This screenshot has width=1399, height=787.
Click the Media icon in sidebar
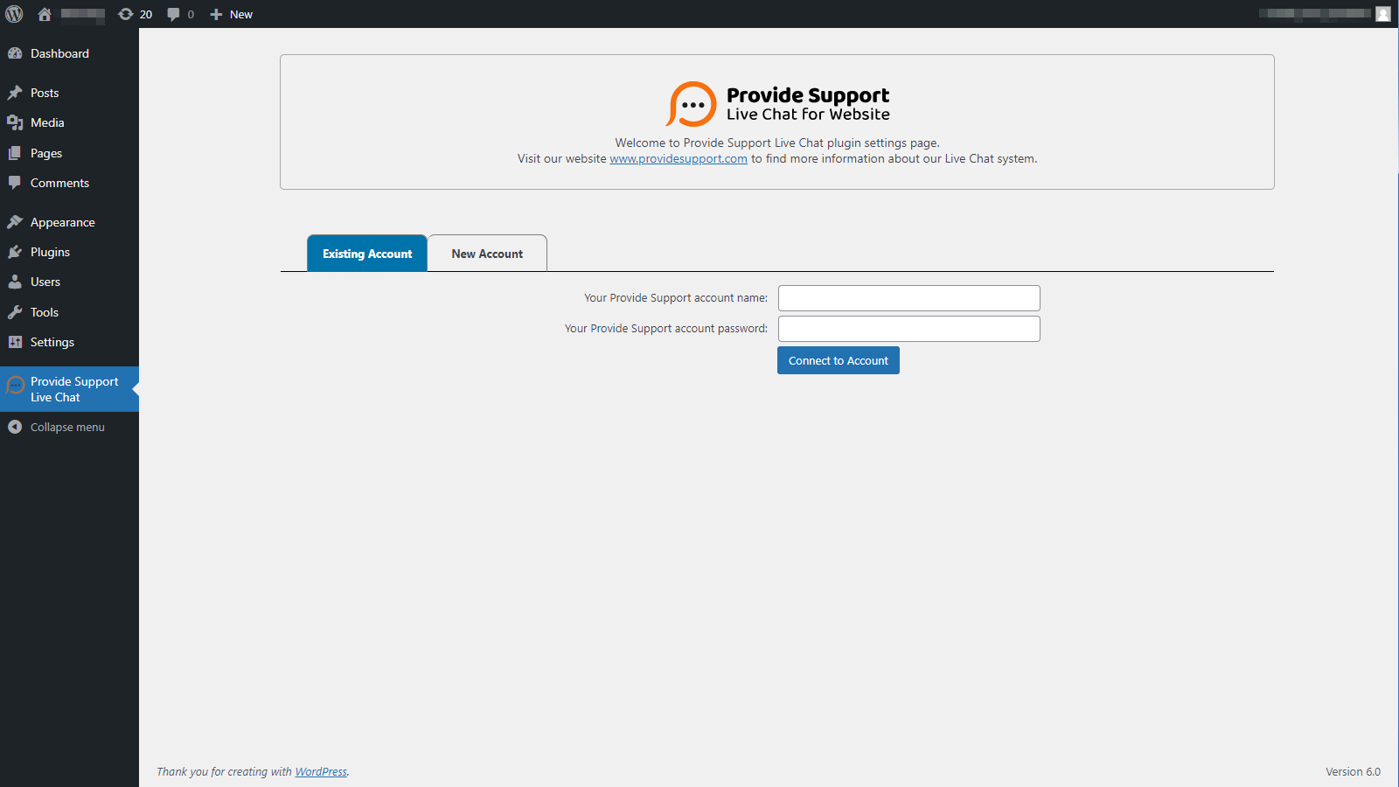(x=15, y=122)
